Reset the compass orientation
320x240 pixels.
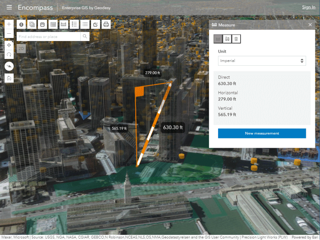tap(9, 66)
